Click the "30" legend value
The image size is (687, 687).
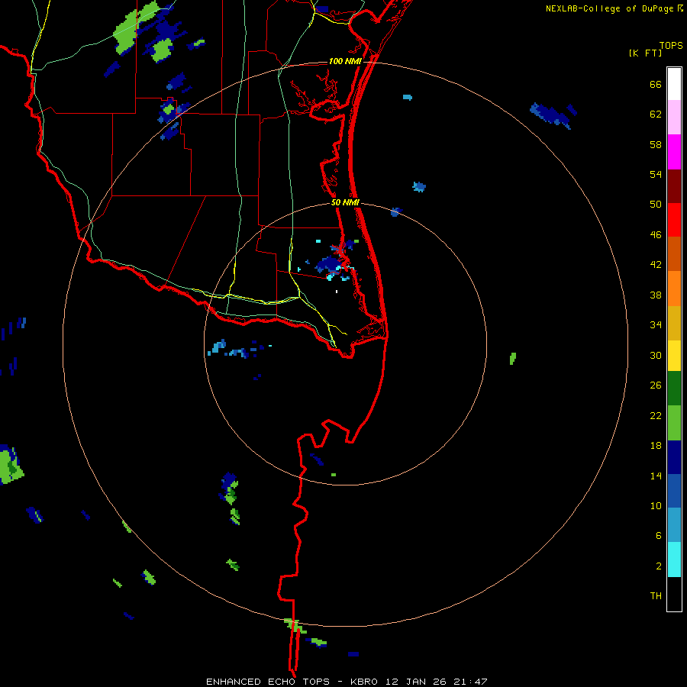click(x=656, y=355)
